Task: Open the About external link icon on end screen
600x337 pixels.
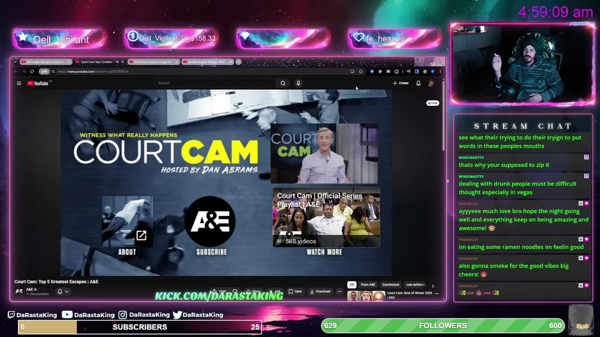Action: [141, 235]
